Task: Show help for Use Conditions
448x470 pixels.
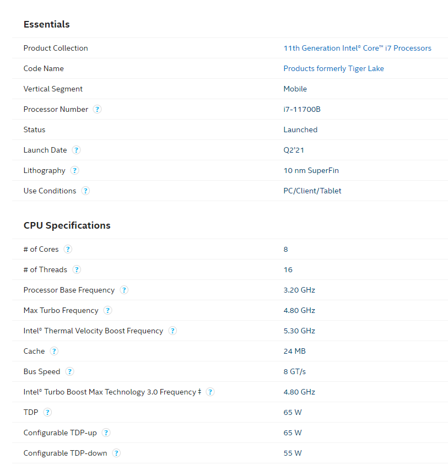Action: pyautogui.click(x=85, y=191)
